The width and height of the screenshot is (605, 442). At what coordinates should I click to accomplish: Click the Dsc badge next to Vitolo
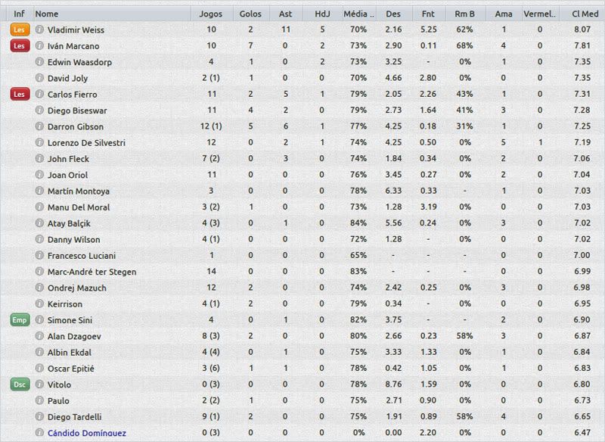[x=19, y=384]
